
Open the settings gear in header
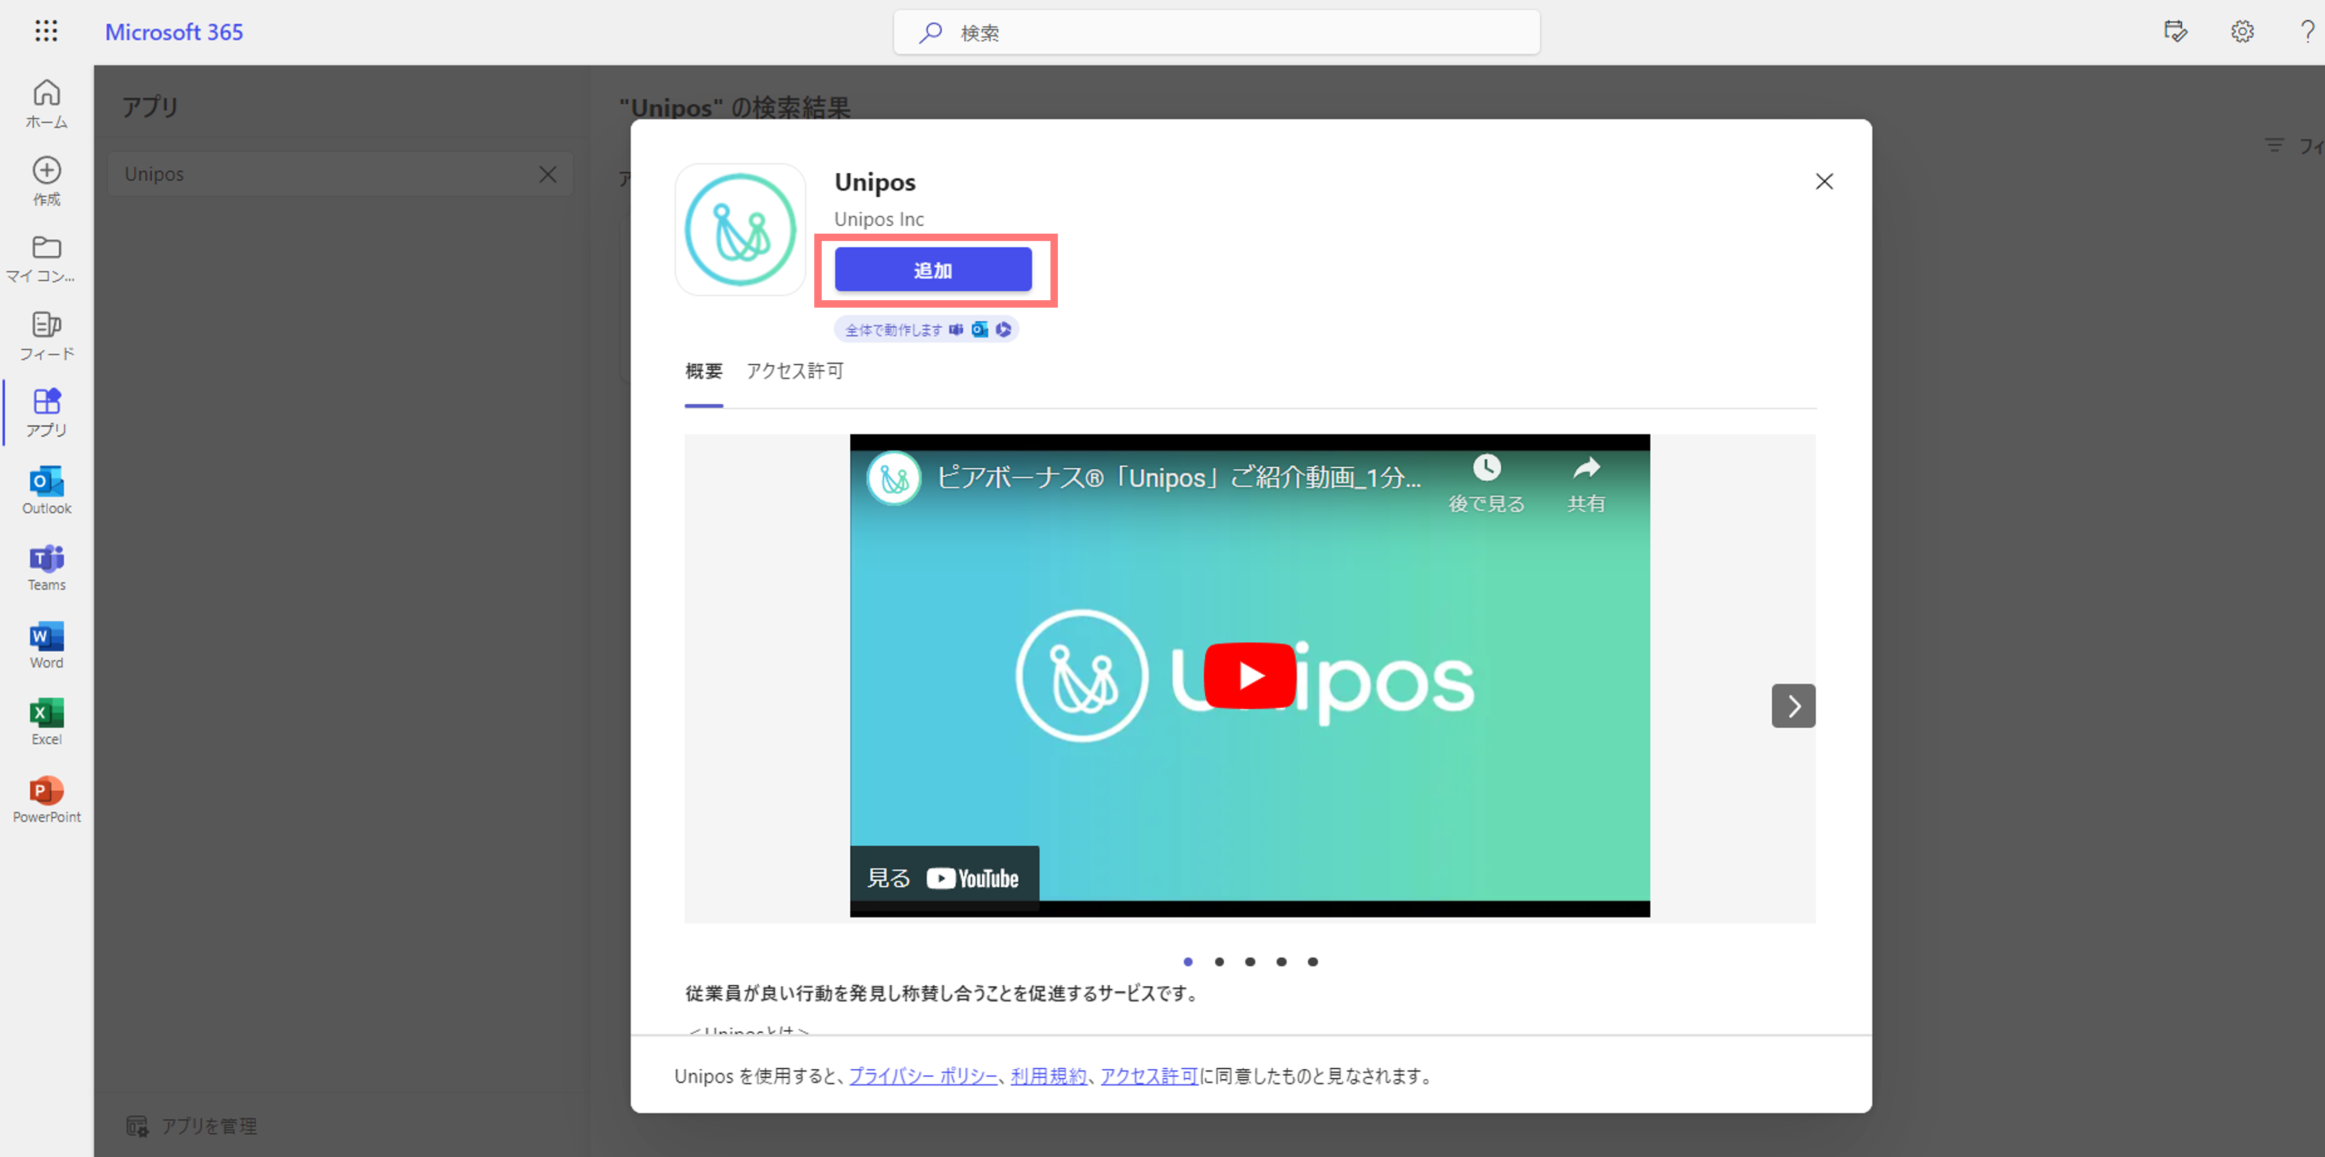[x=2242, y=32]
